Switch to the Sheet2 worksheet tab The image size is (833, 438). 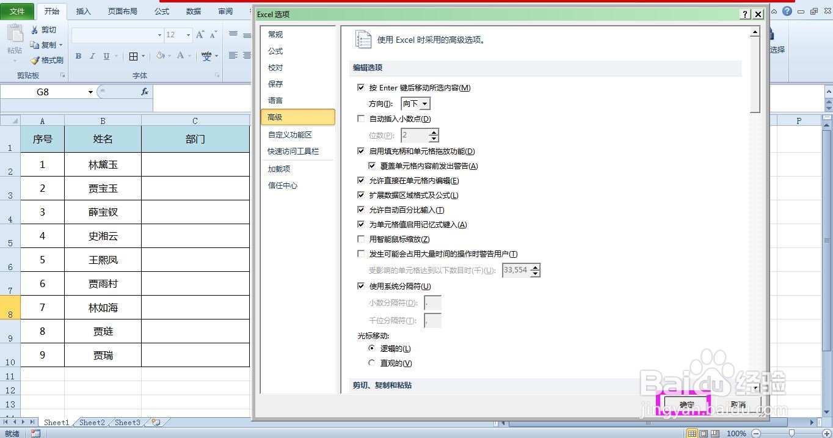92,422
